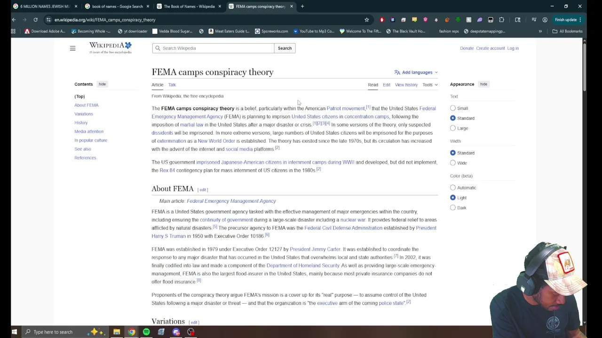Click the Wikipedia logo to go home

[x=111, y=48]
